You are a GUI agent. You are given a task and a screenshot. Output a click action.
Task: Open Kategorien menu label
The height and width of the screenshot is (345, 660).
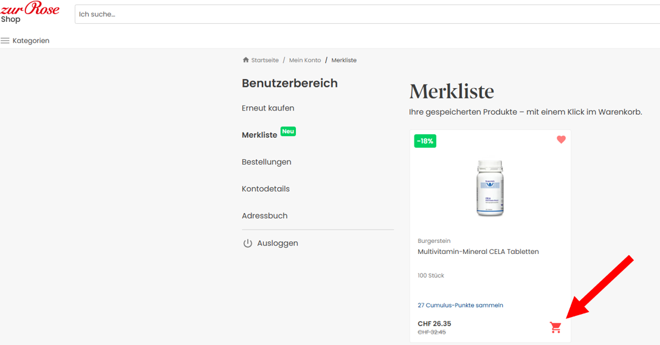click(x=31, y=41)
